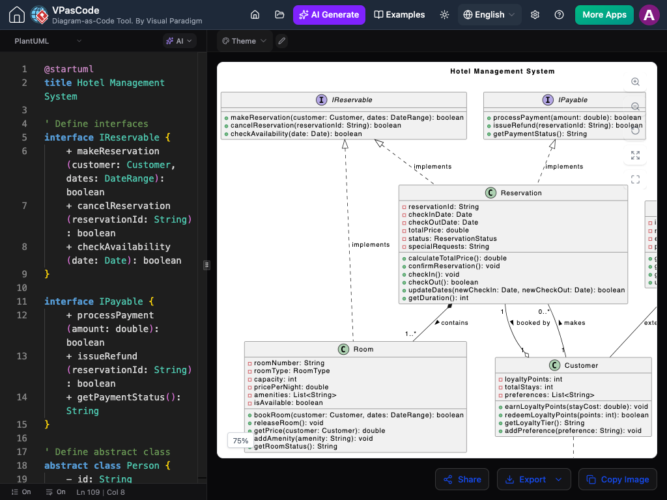This screenshot has width=667, height=500.
Task: Open the Theme dropdown
Action: coord(245,41)
